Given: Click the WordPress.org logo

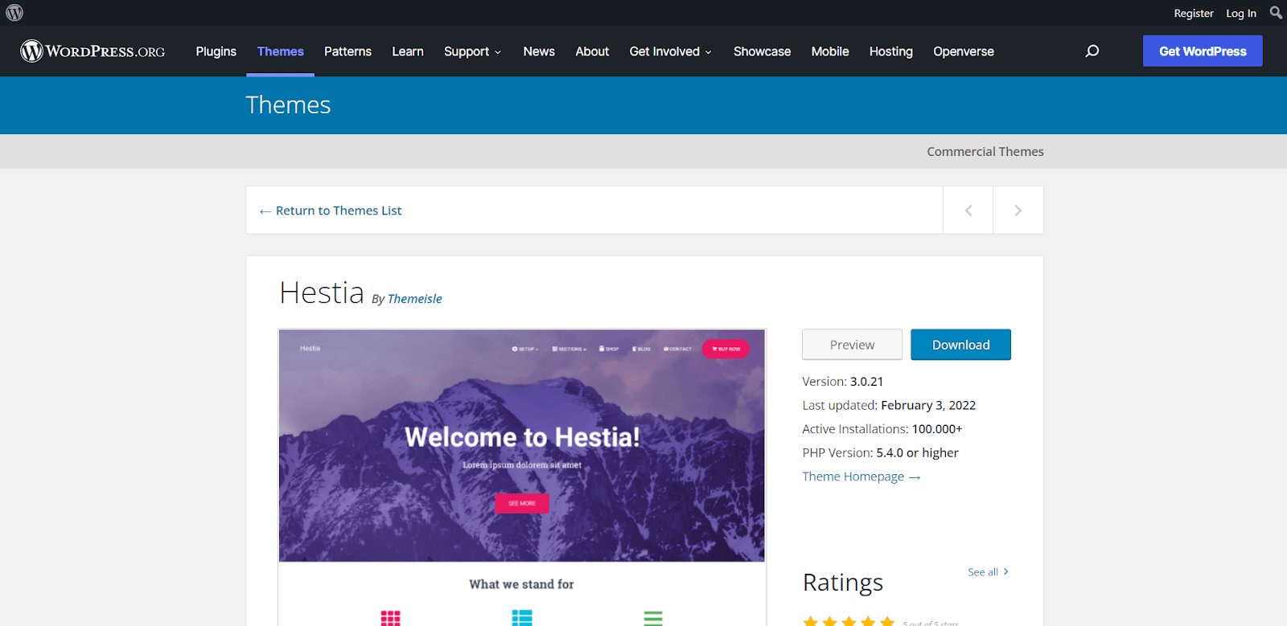Looking at the screenshot, I should (x=93, y=51).
